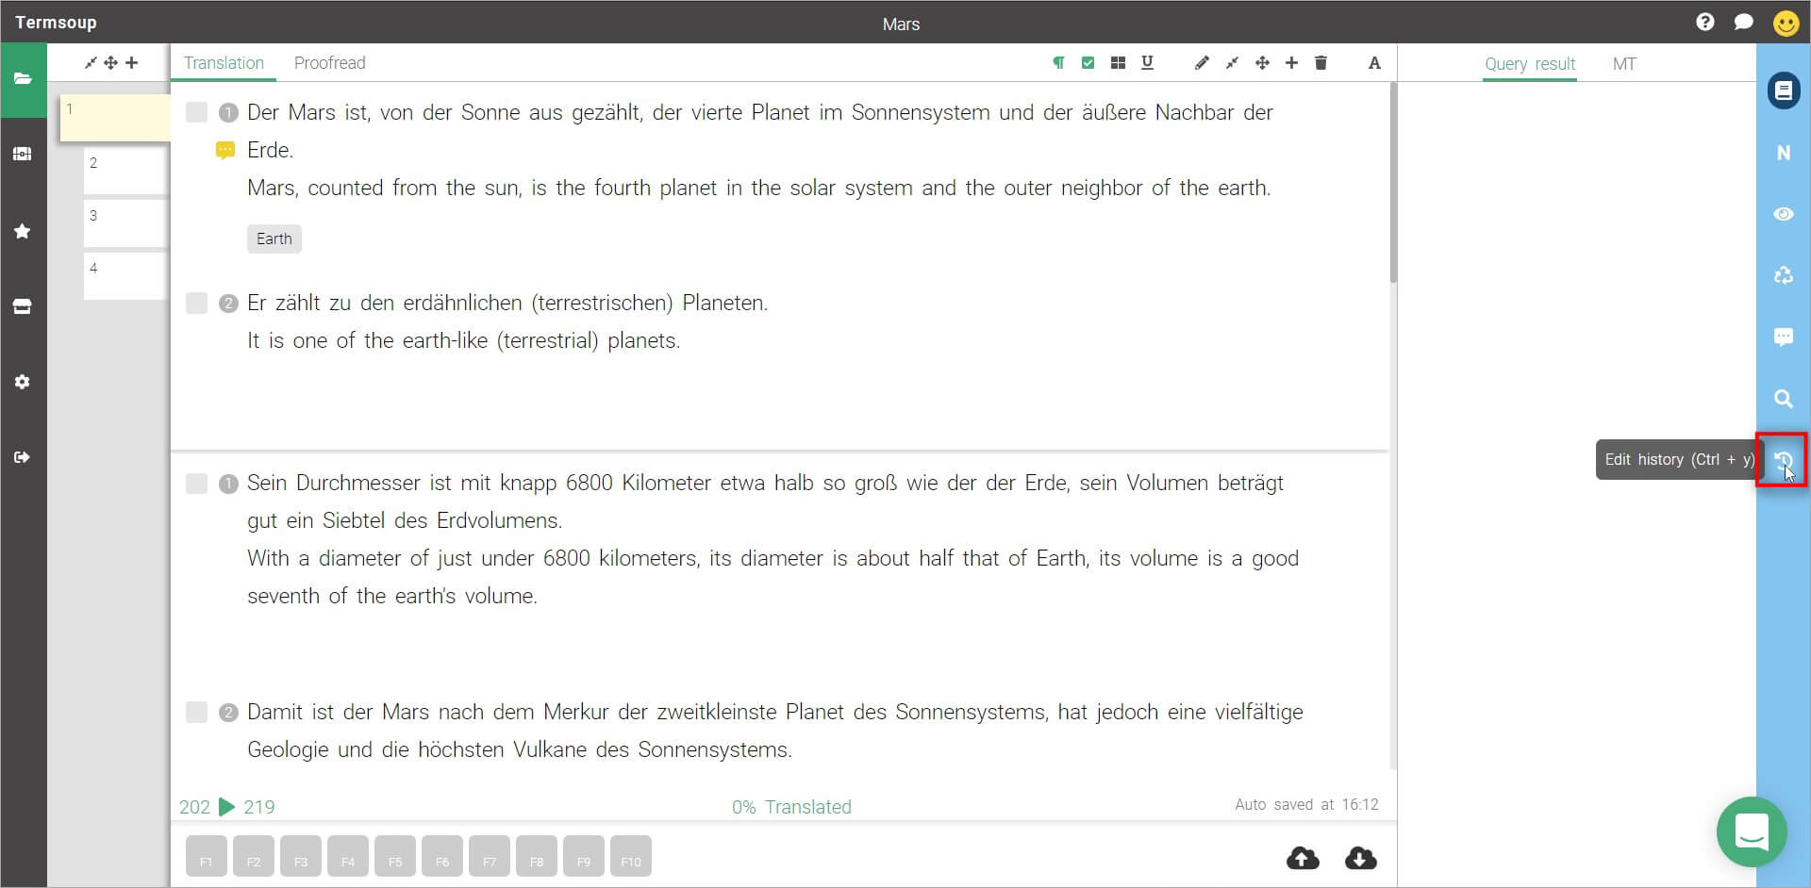Click '0% Translated' progress text
Image resolution: width=1811 pixels, height=888 pixels.
pos(791,807)
